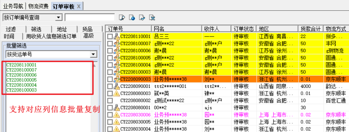This screenshot has width=349, height=132.
Task: Click the document with globe icon
Action: point(132,17)
